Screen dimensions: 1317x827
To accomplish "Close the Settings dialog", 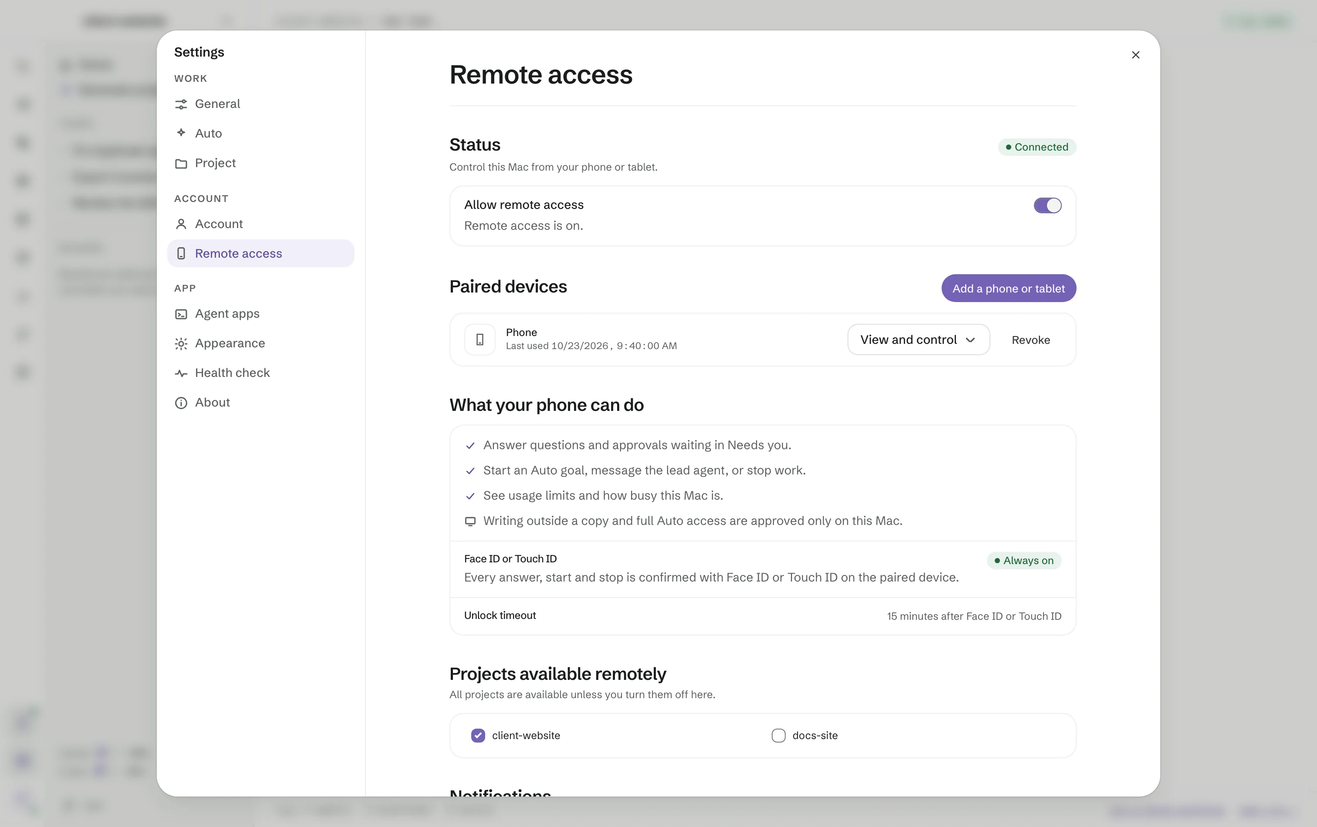I will (x=1135, y=55).
